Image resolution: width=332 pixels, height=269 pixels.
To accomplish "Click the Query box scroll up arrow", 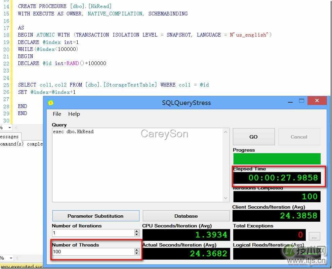I will coord(225,132).
